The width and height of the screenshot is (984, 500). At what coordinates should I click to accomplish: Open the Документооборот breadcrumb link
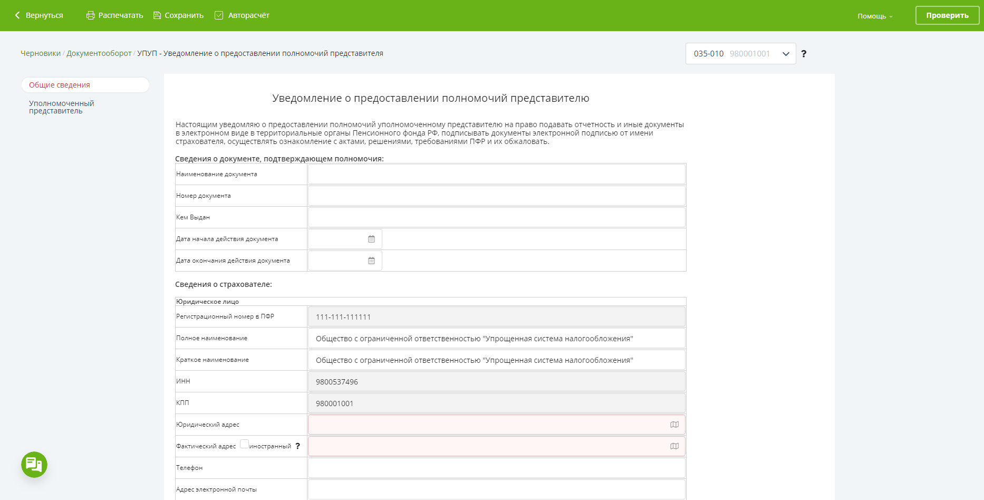99,53
